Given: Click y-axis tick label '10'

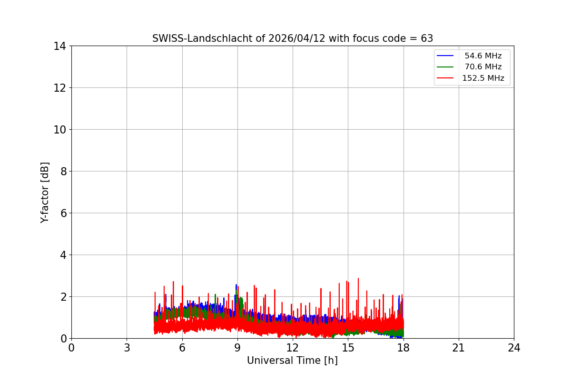Looking at the screenshot, I should point(60,130).
